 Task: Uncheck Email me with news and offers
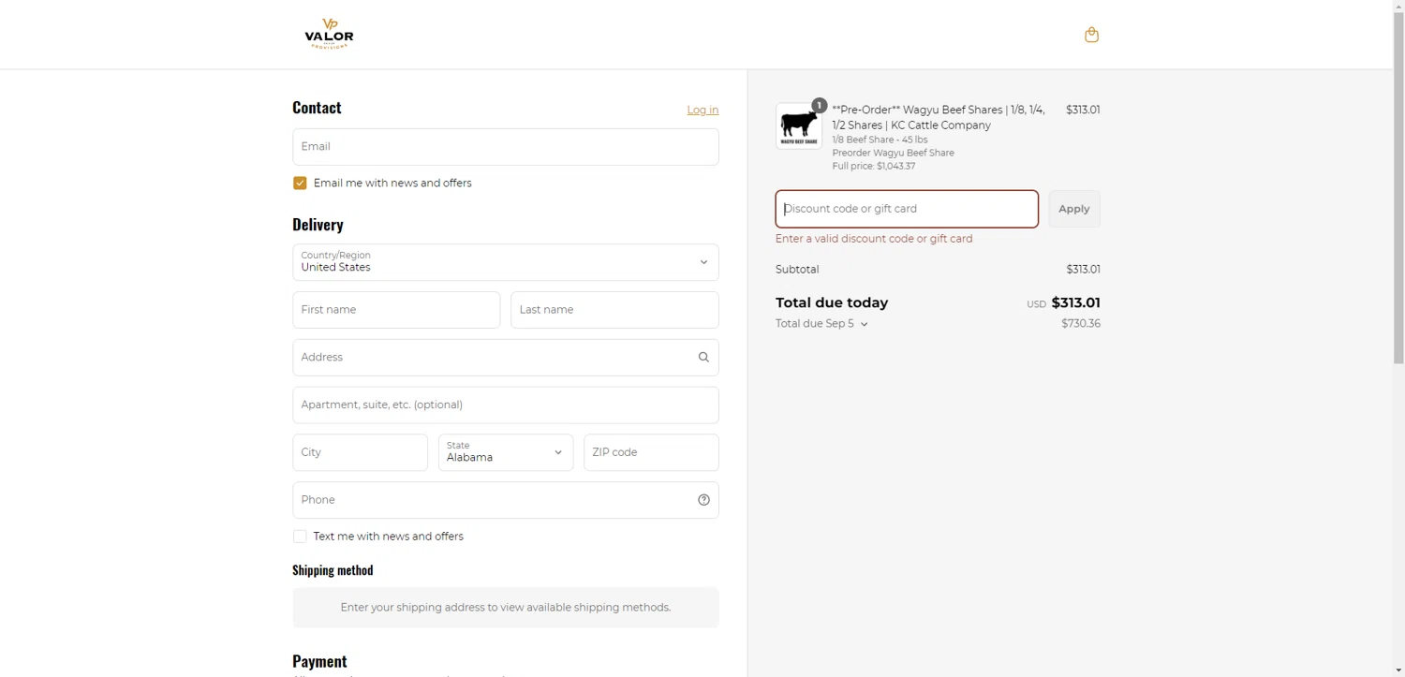(300, 184)
